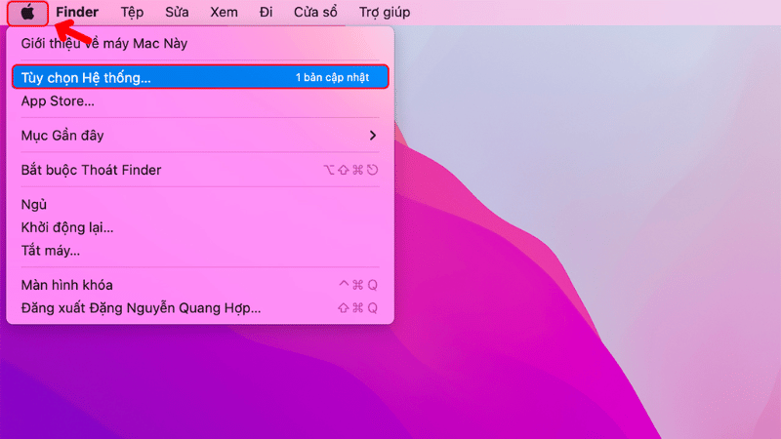
Task: Click the Apple logo menu icon
Action: pyautogui.click(x=27, y=13)
